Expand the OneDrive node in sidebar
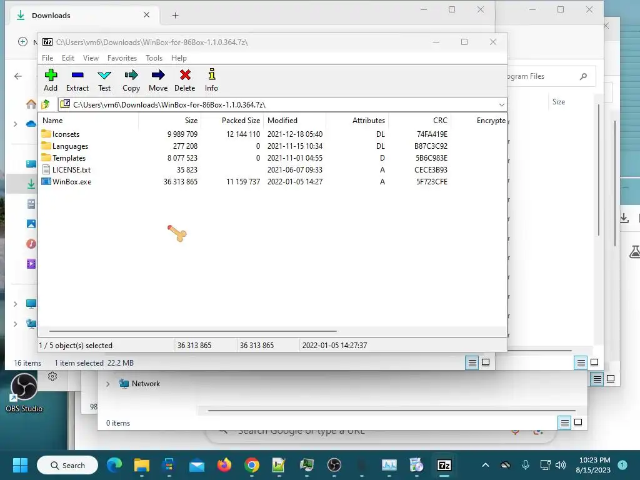The image size is (640, 480). (x=16, y=124)
